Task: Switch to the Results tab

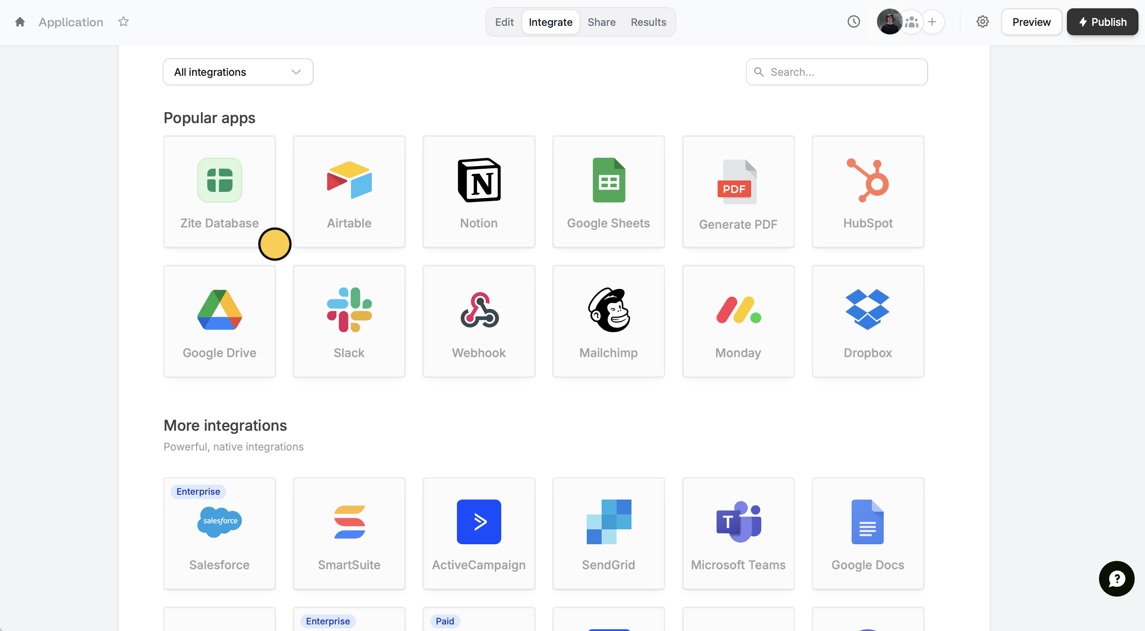Action: click(x=648, y=22)
